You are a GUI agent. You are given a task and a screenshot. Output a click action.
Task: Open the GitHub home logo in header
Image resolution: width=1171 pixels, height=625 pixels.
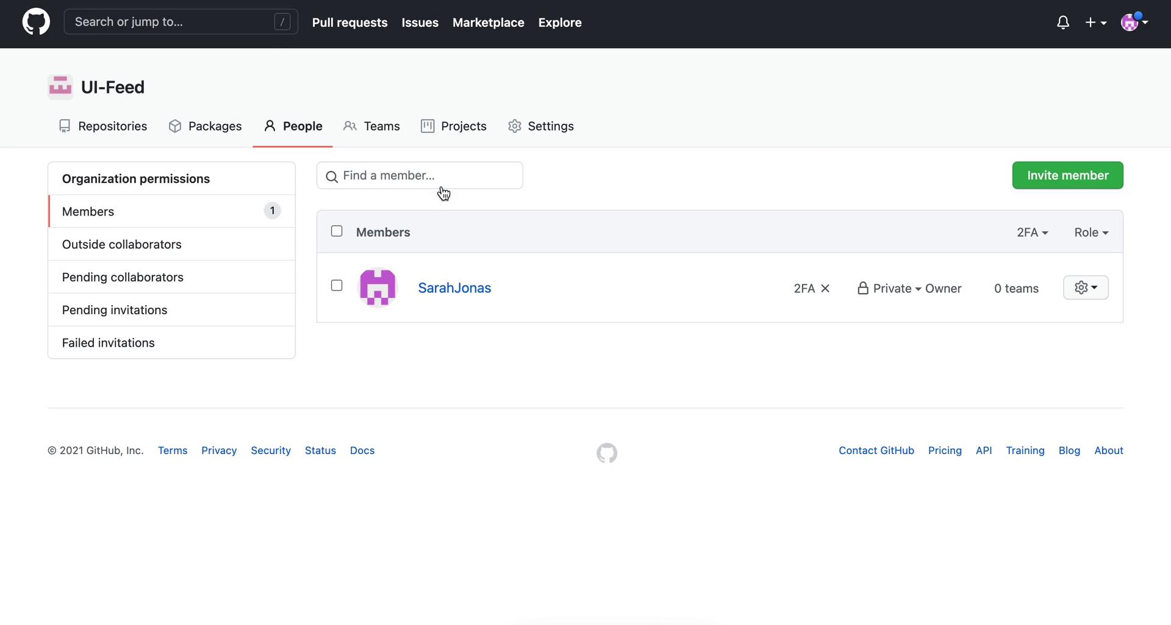click(36, 22)
